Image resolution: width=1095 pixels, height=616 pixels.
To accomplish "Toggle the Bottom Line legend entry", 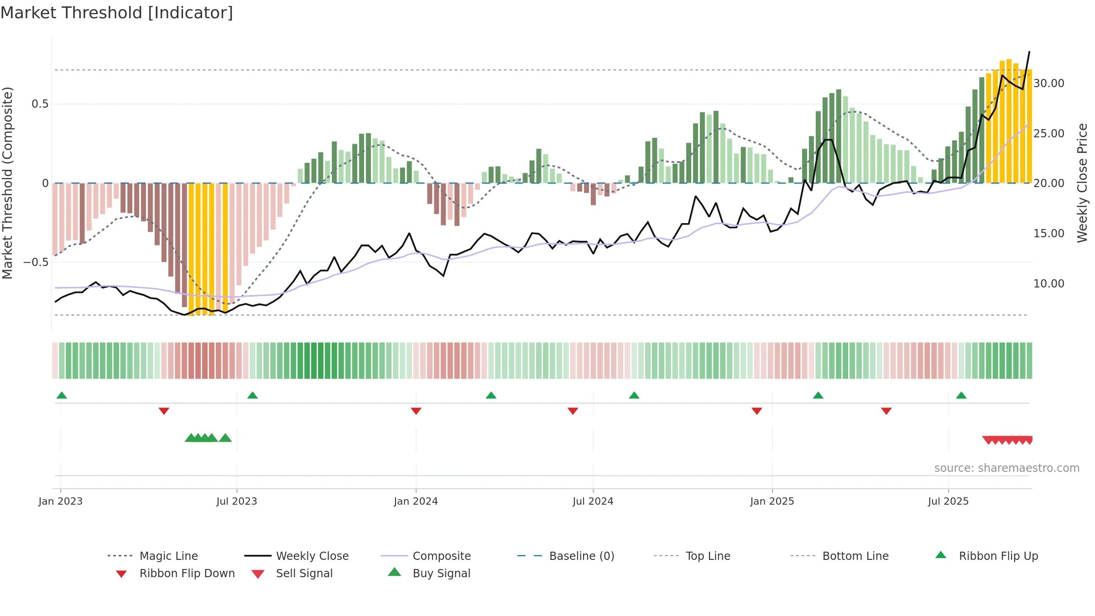I will tap(839, 556).
